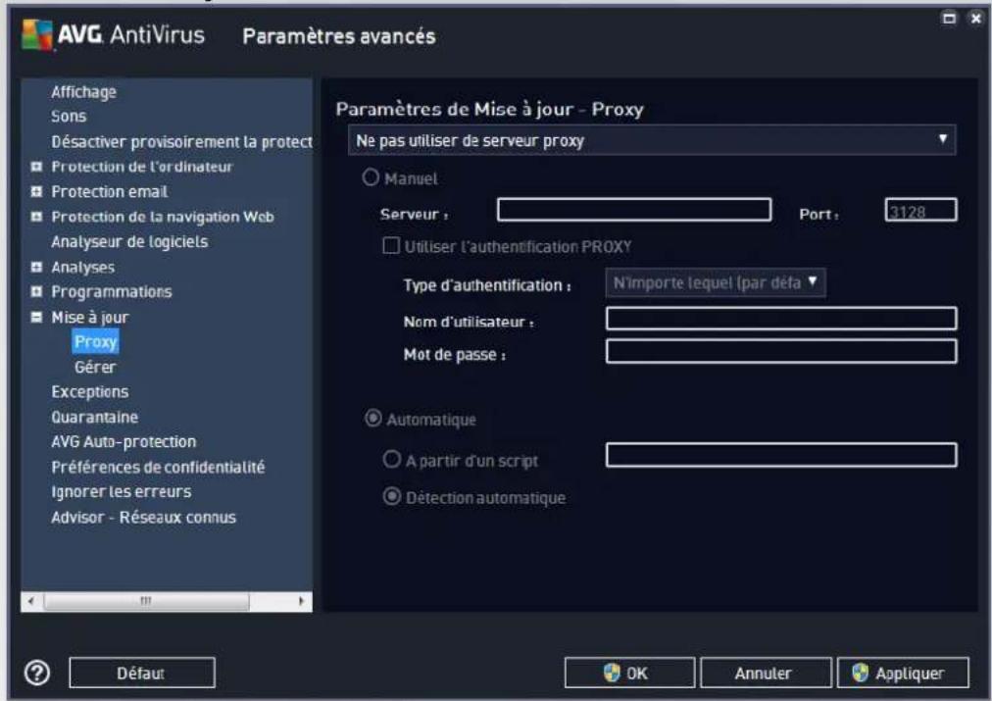Select the Mise à jour label
Screen dimensions: 992x701
[x=90, y=317]
